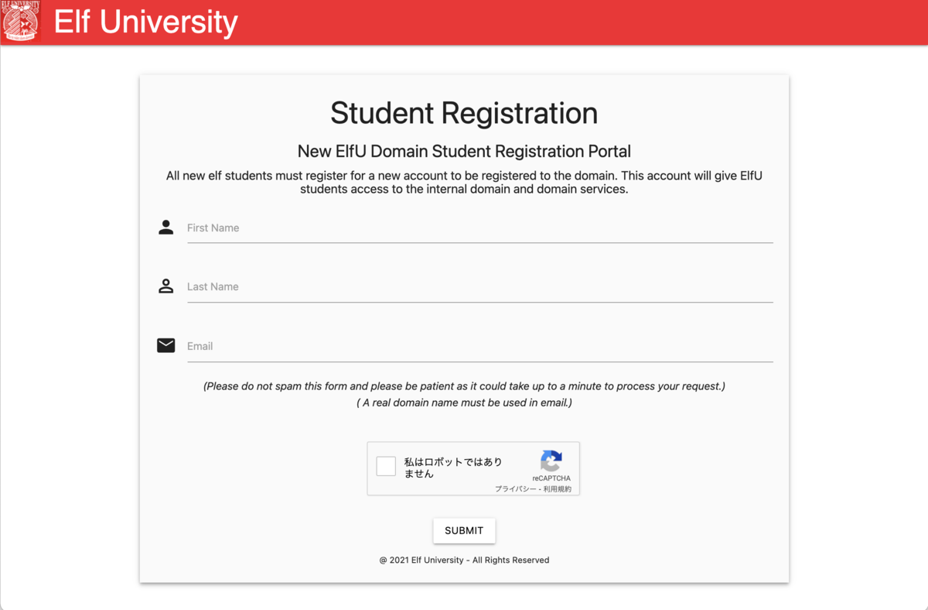Click the Student Registration heading
Screen dimensions: 928x610
point(464,113)
